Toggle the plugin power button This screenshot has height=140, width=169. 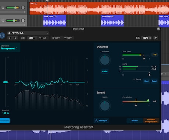2,36
